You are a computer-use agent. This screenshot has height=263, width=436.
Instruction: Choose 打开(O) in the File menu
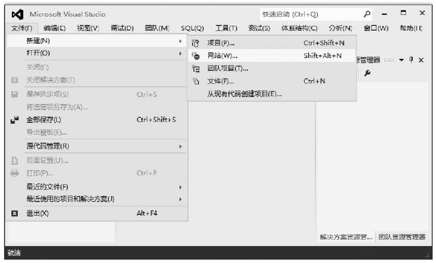(97, 53)
